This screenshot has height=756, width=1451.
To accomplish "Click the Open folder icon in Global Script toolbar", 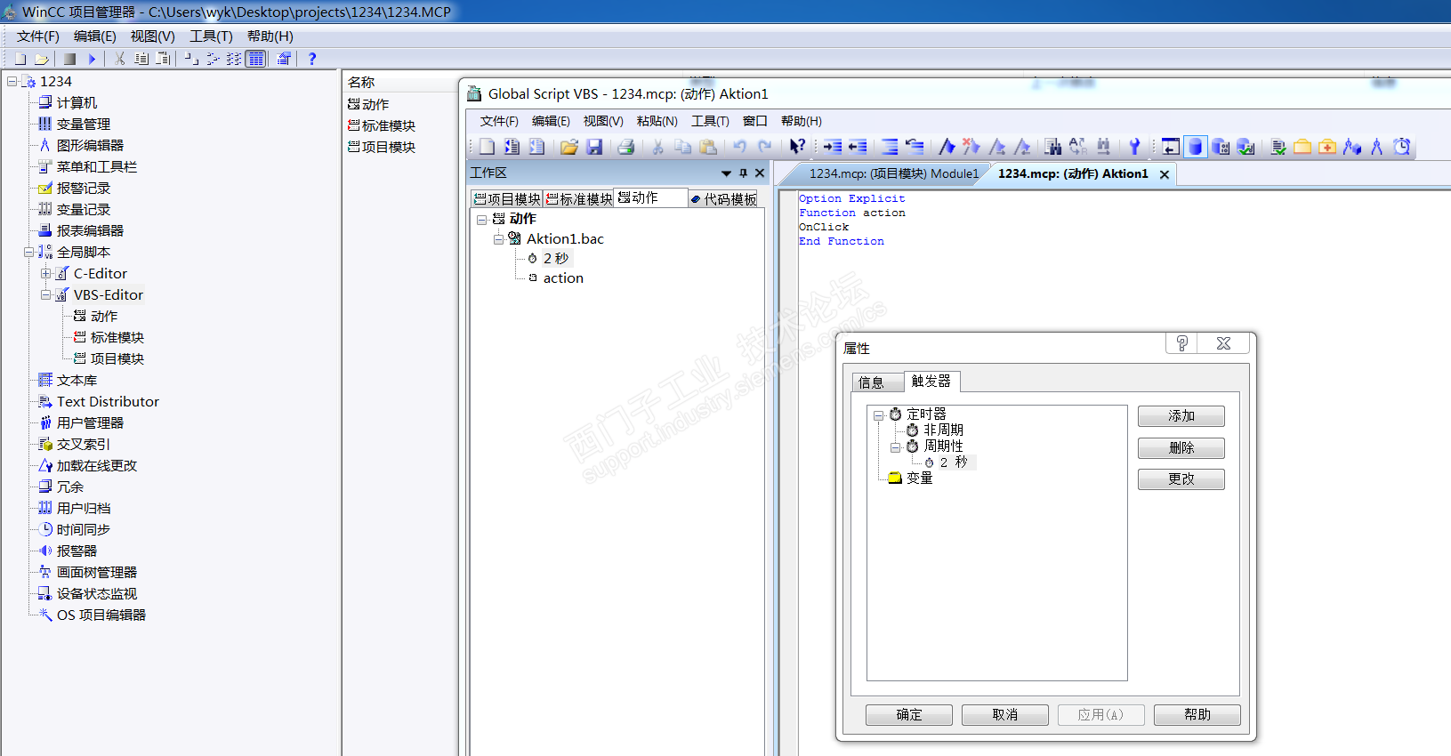I will click(569, 147).
